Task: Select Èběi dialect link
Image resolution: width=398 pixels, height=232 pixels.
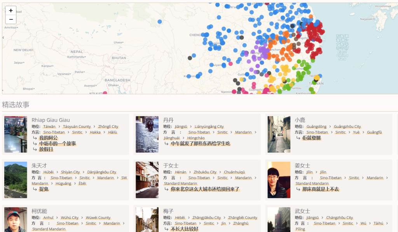Action: [82, 183]
